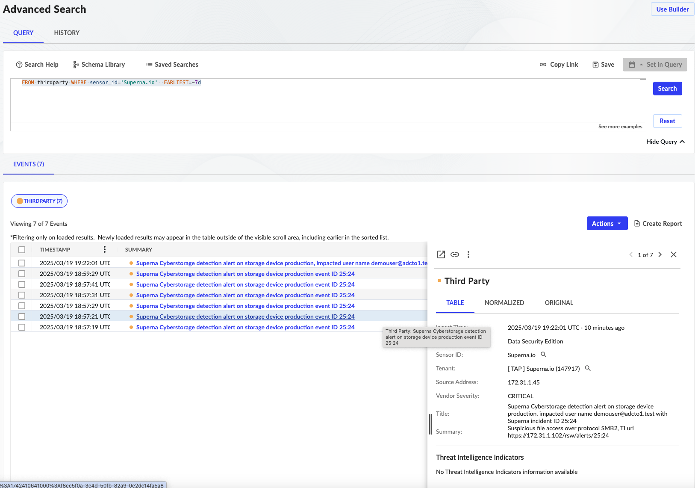695x488 pixels.
Task: Select the TABLE tab
Action: coord(455,303)
